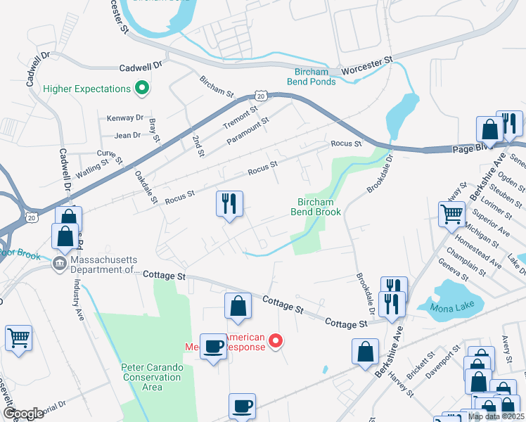The width and height of the screenshot is (526, 422).
Task: Select the Higher Expectations green pin
Action: pyautogui.click(x=142, y=88)
